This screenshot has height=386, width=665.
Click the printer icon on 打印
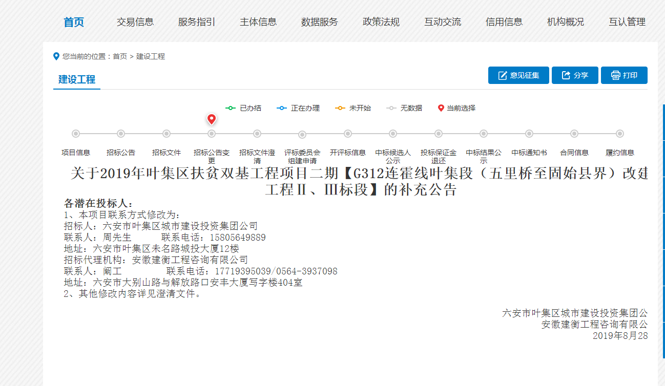click(615, 75)
